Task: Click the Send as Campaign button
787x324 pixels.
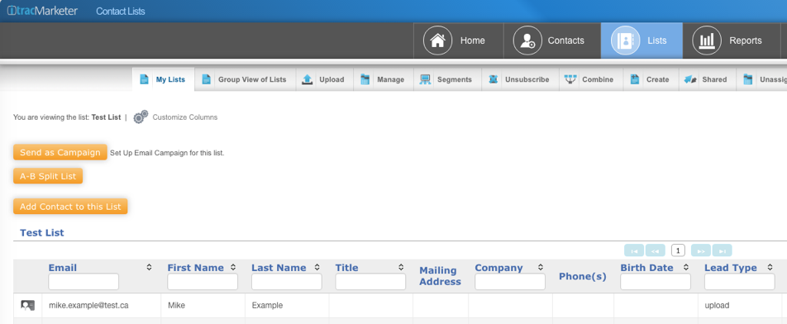Action: coord(60,152)
